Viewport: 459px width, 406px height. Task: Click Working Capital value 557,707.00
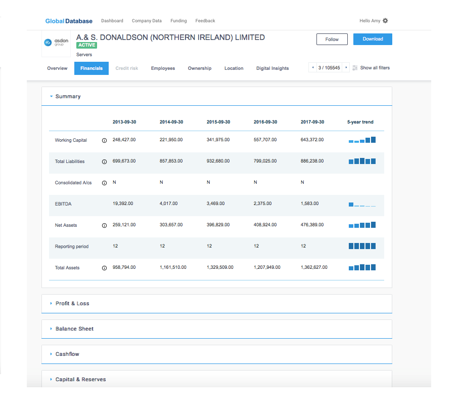point(265,140)
